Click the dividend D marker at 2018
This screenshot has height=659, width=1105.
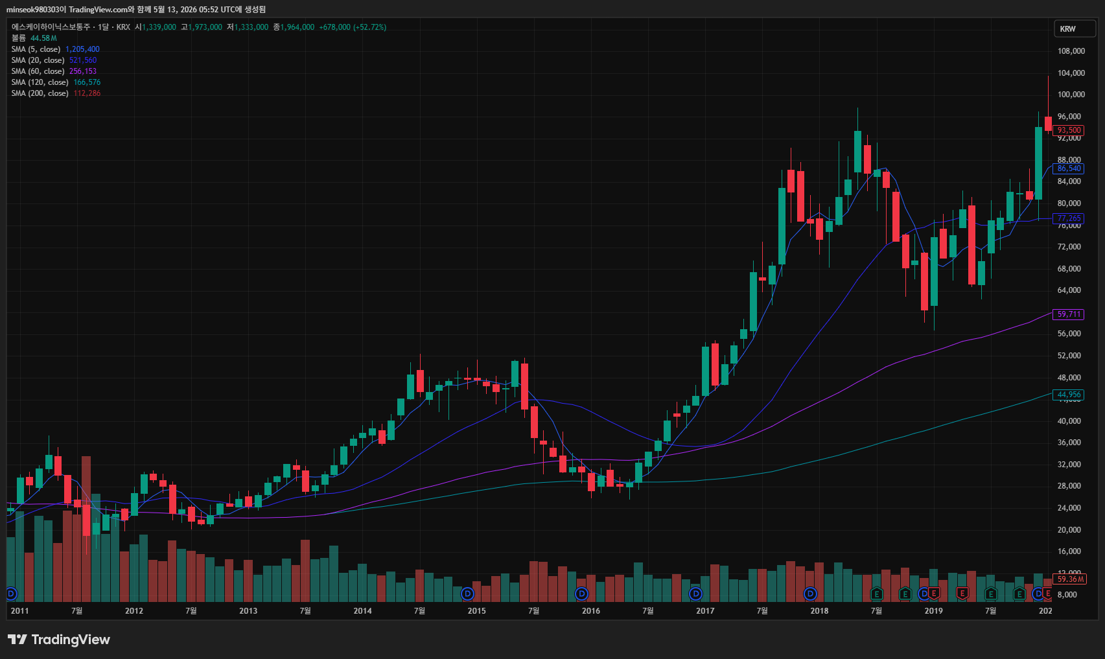(810, 594)
